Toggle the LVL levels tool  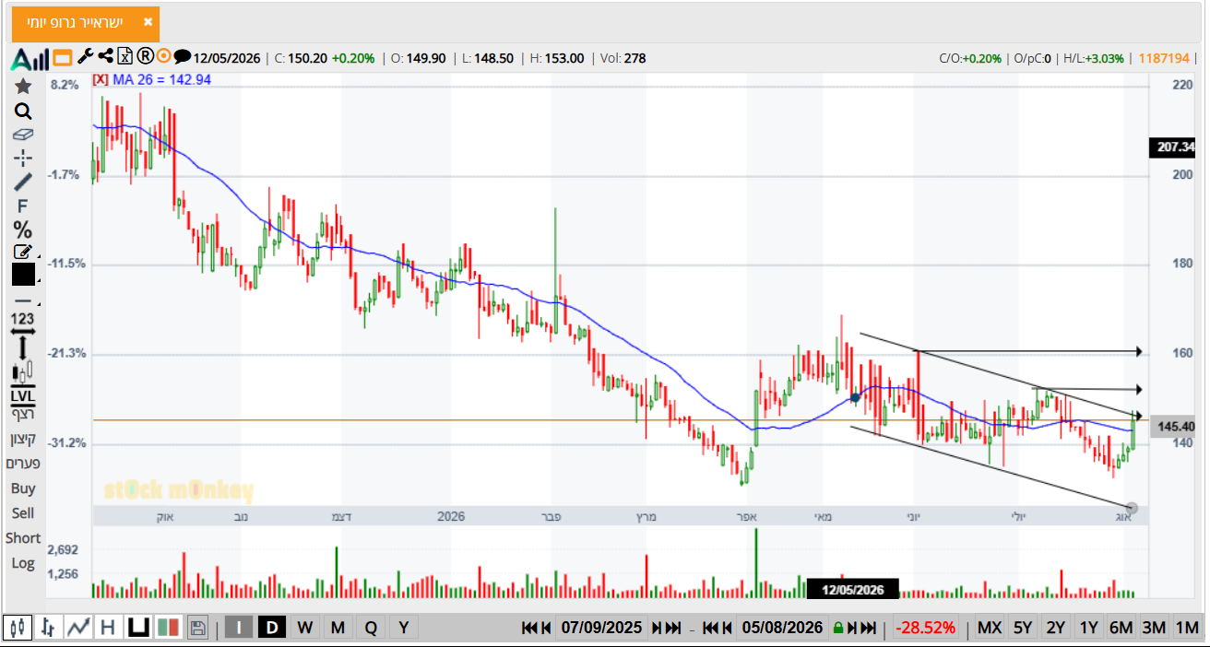[x=23, y=396]
